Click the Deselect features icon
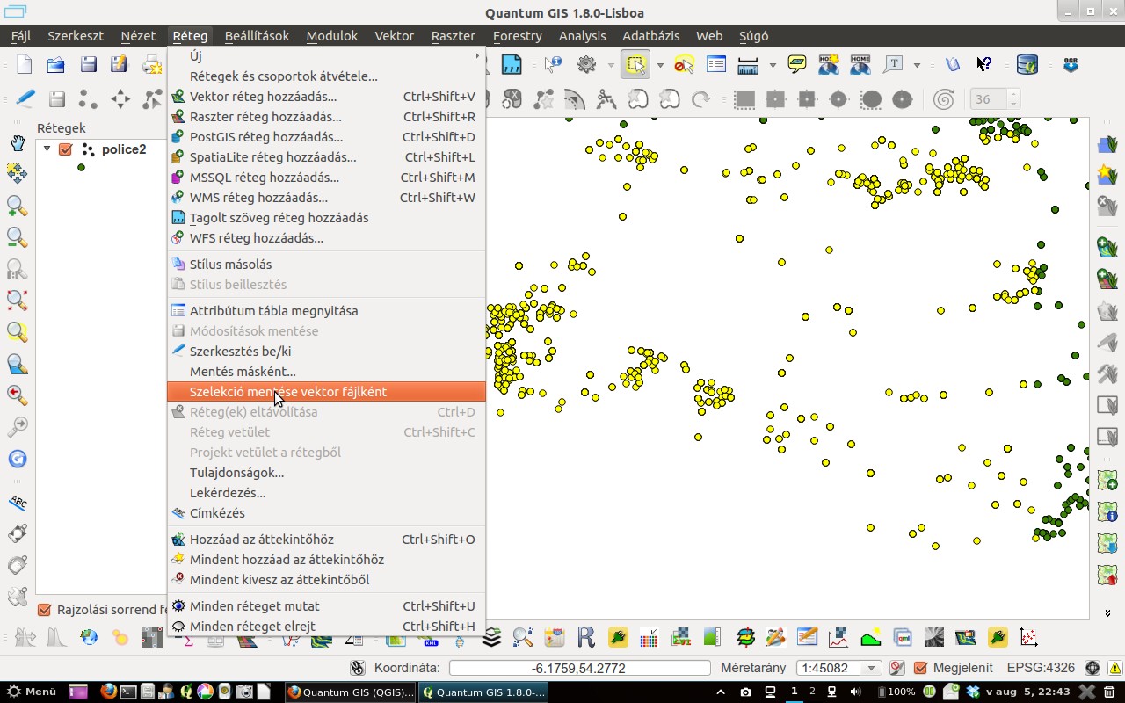 coord(685,64)
